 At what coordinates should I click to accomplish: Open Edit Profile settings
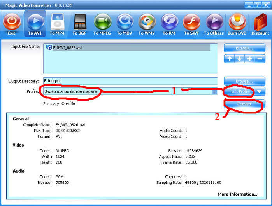tap(240, 91)
